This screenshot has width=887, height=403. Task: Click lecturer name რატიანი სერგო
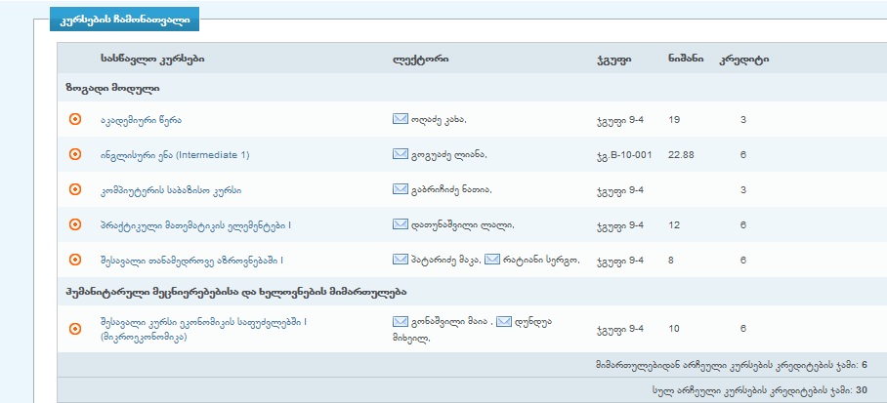[x=542, y=260]
